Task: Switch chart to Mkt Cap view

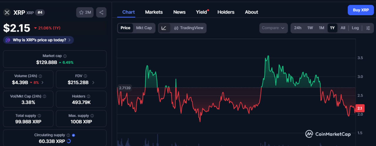Action: 144,28
